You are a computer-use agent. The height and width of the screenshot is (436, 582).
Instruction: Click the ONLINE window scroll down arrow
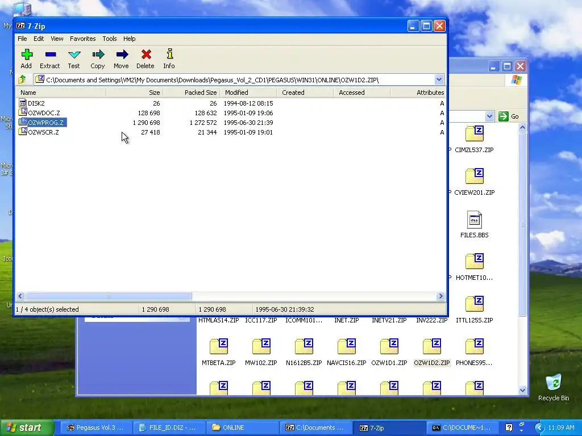(x=522, y=390)
